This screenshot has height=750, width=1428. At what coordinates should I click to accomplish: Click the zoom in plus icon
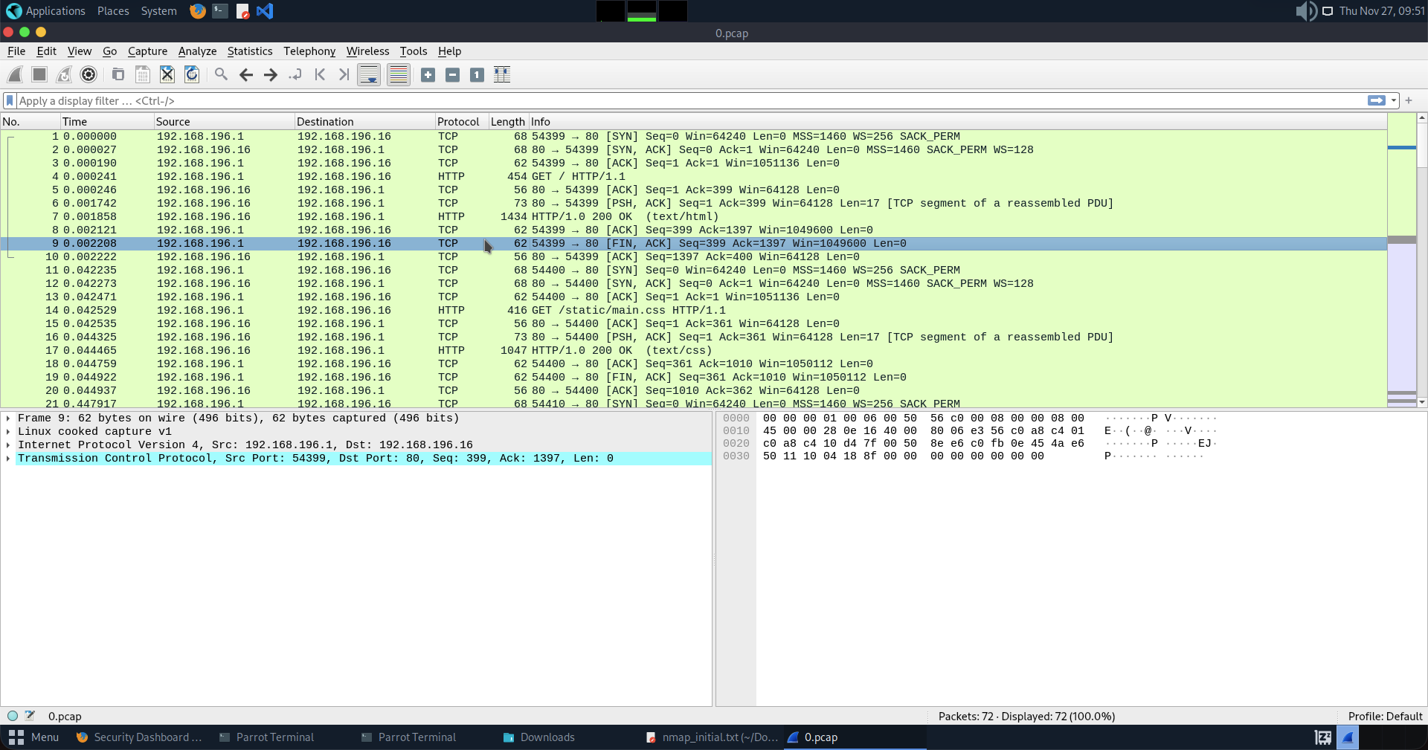click(x=428, y=74)
